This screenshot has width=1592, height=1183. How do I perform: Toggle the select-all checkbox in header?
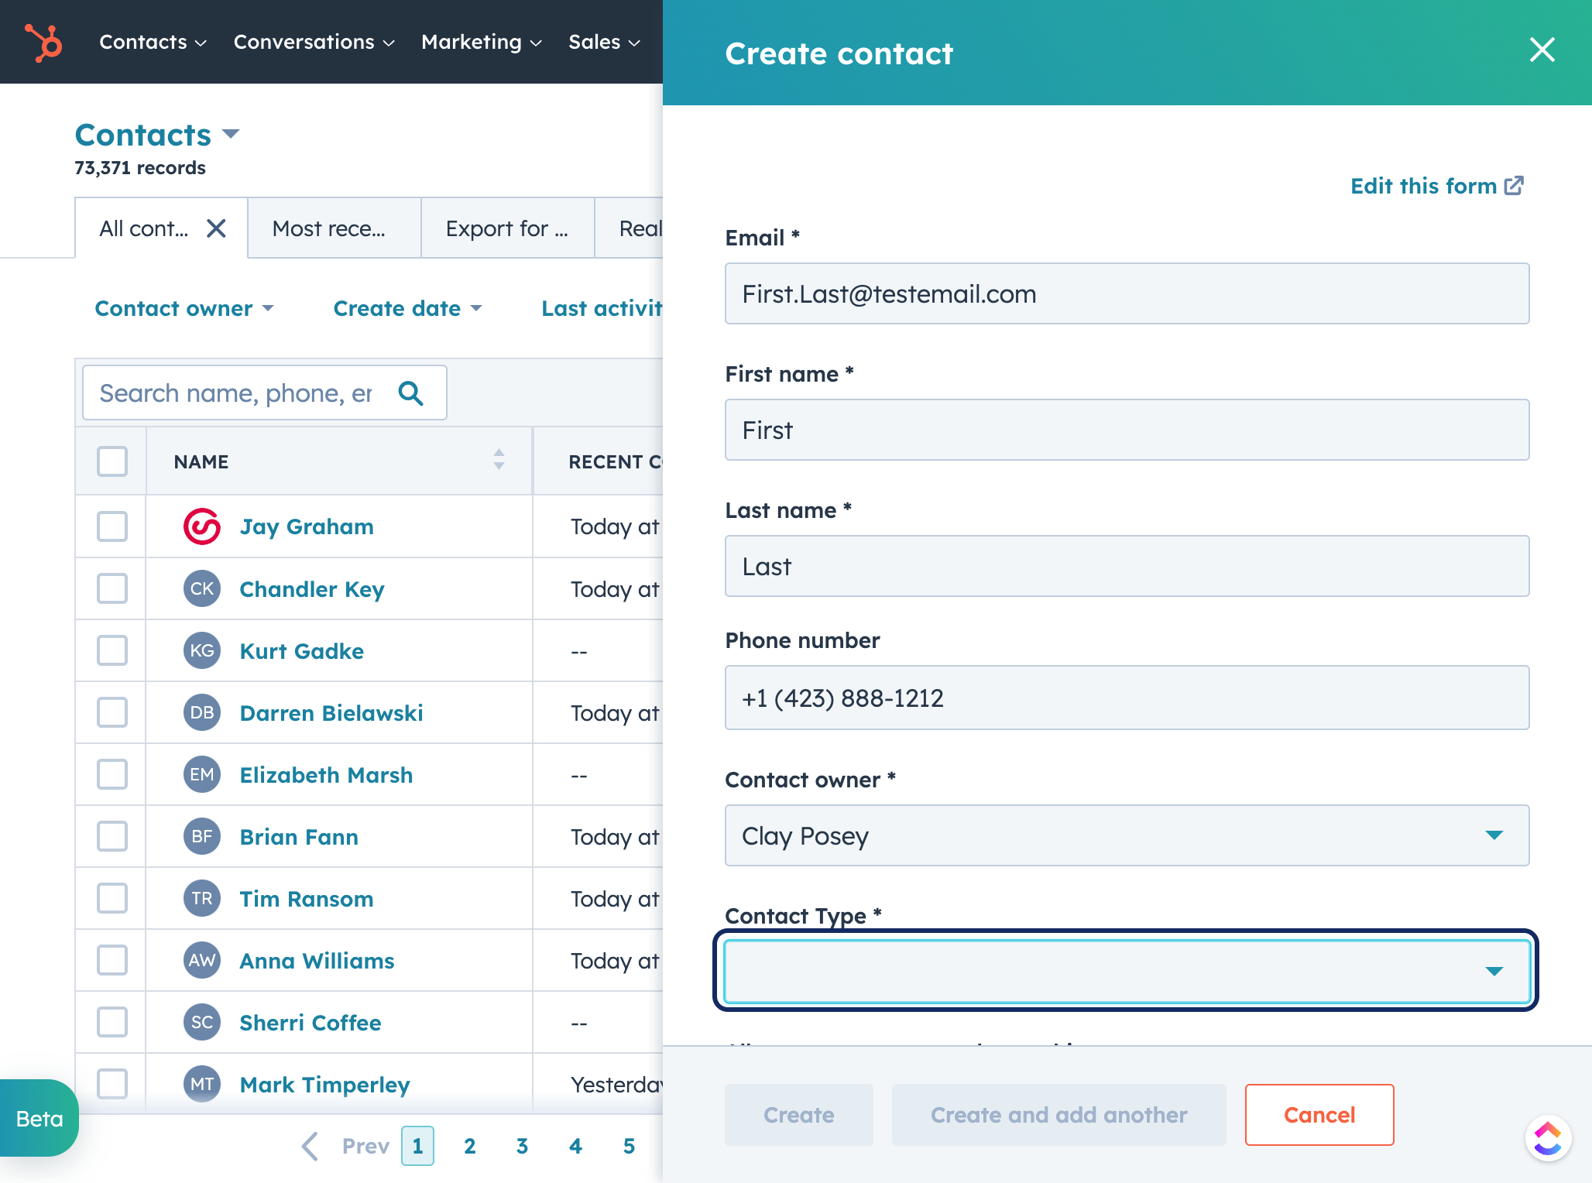(x=112, y=461)
